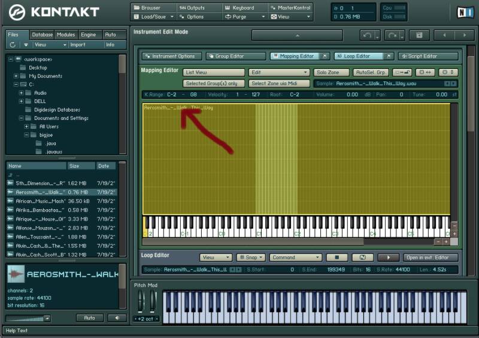This screenshot has height=338, width=479.
Task: Switch Mapping Editor to List View
Action: coord(214,73)
